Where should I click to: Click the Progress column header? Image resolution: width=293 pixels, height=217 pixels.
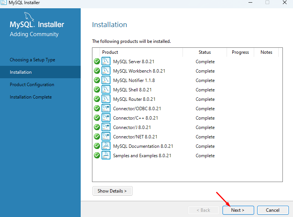pyautogui.click(x=240, y=52)
